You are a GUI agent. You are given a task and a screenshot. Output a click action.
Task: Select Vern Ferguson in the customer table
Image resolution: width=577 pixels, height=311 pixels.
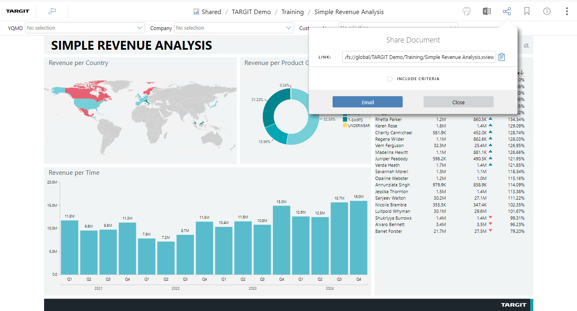(389, 145)
